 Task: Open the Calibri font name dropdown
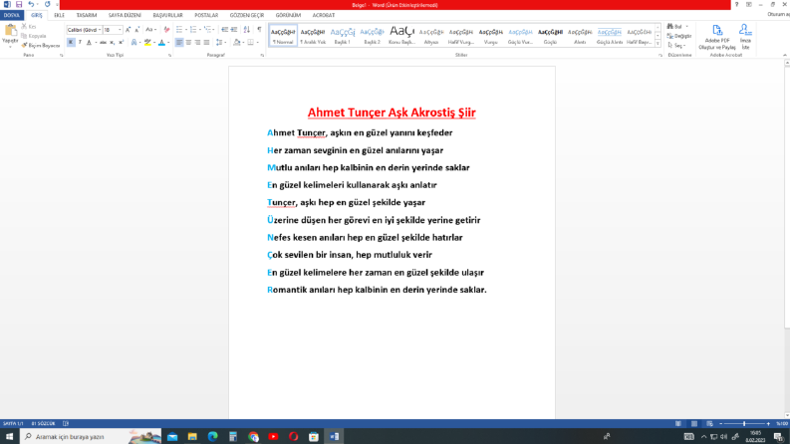[x=100, y=30]
